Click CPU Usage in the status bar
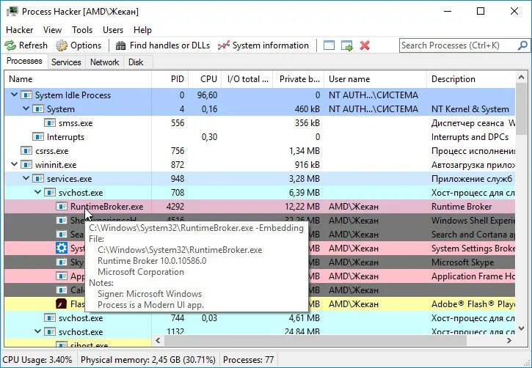532x368 pixels. pyautogui.click(x=37, y=359)
